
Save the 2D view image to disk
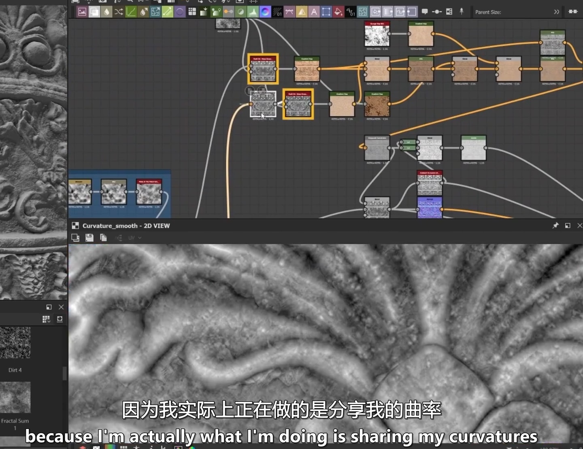89,238
